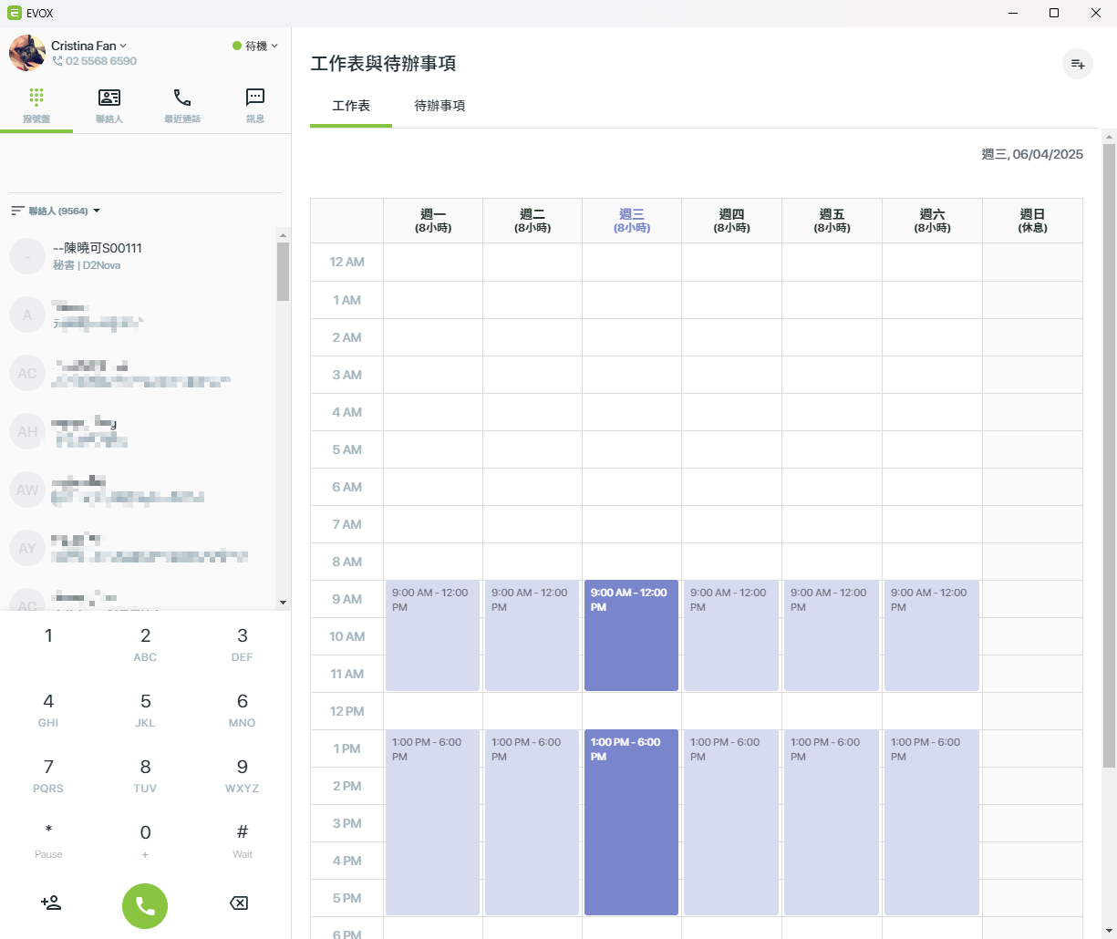Open the dial pad tab
This screenshot has width=1117, height=939.
pyautogui.click(x=36, y=106)
